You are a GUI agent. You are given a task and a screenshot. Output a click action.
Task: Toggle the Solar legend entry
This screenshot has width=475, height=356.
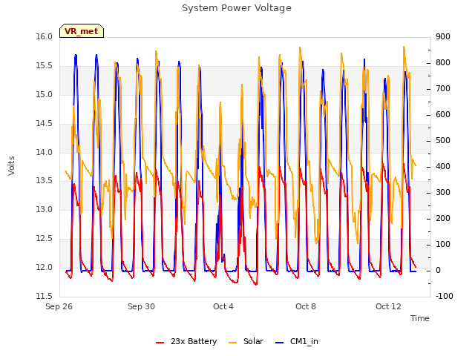click(x=246, y=341)
